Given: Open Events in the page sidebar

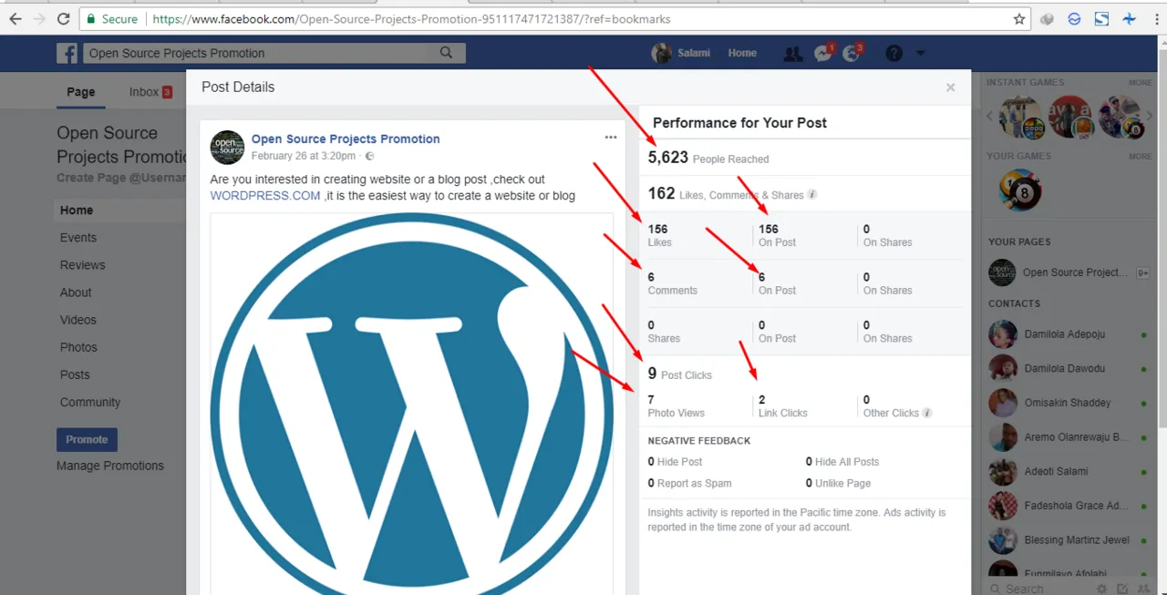Looking at the screenshot, I should click(x=77, y=238).
